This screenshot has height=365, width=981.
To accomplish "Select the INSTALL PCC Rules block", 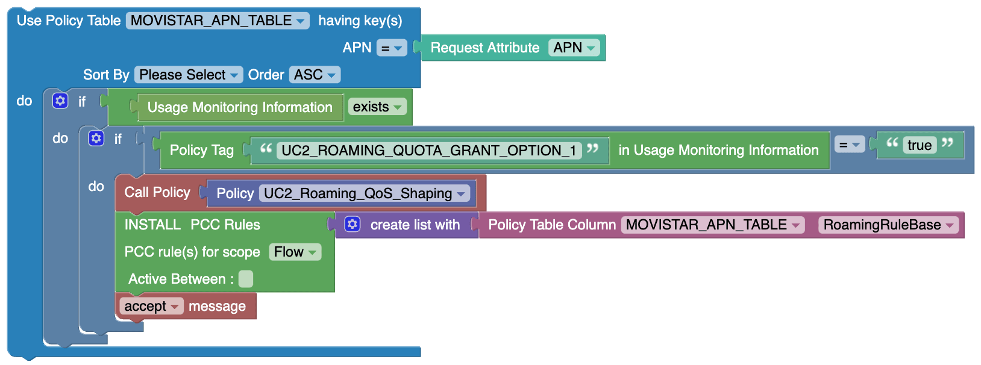I will (192, 225).
